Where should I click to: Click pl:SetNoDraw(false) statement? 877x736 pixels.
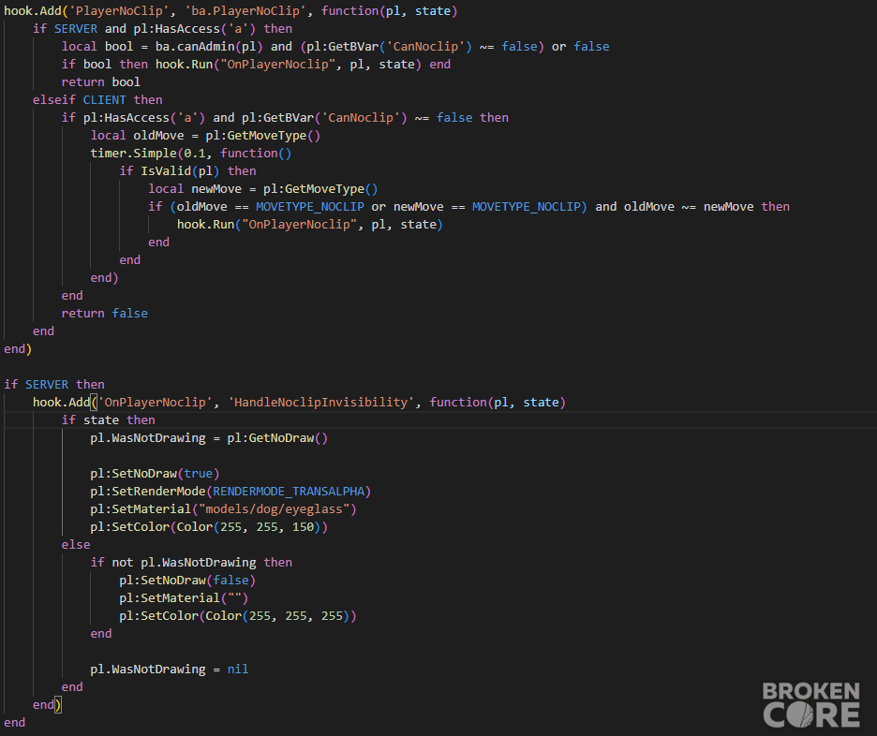point(187,580)
